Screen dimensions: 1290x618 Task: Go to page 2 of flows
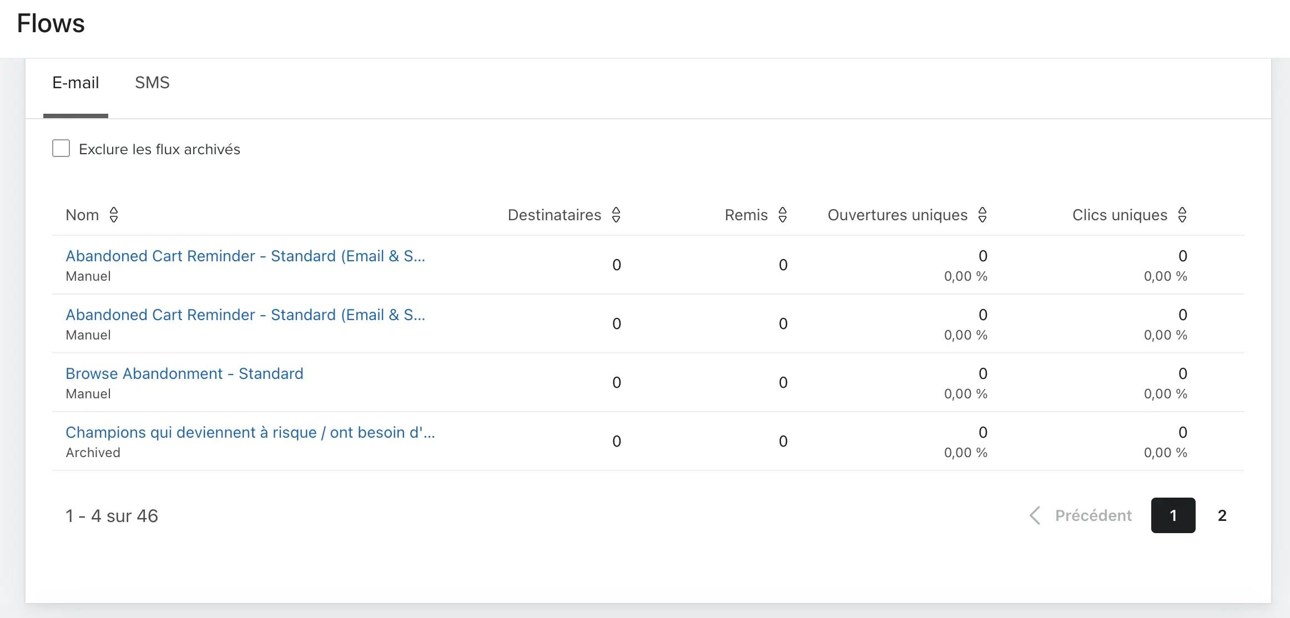tap(1222, 515)
